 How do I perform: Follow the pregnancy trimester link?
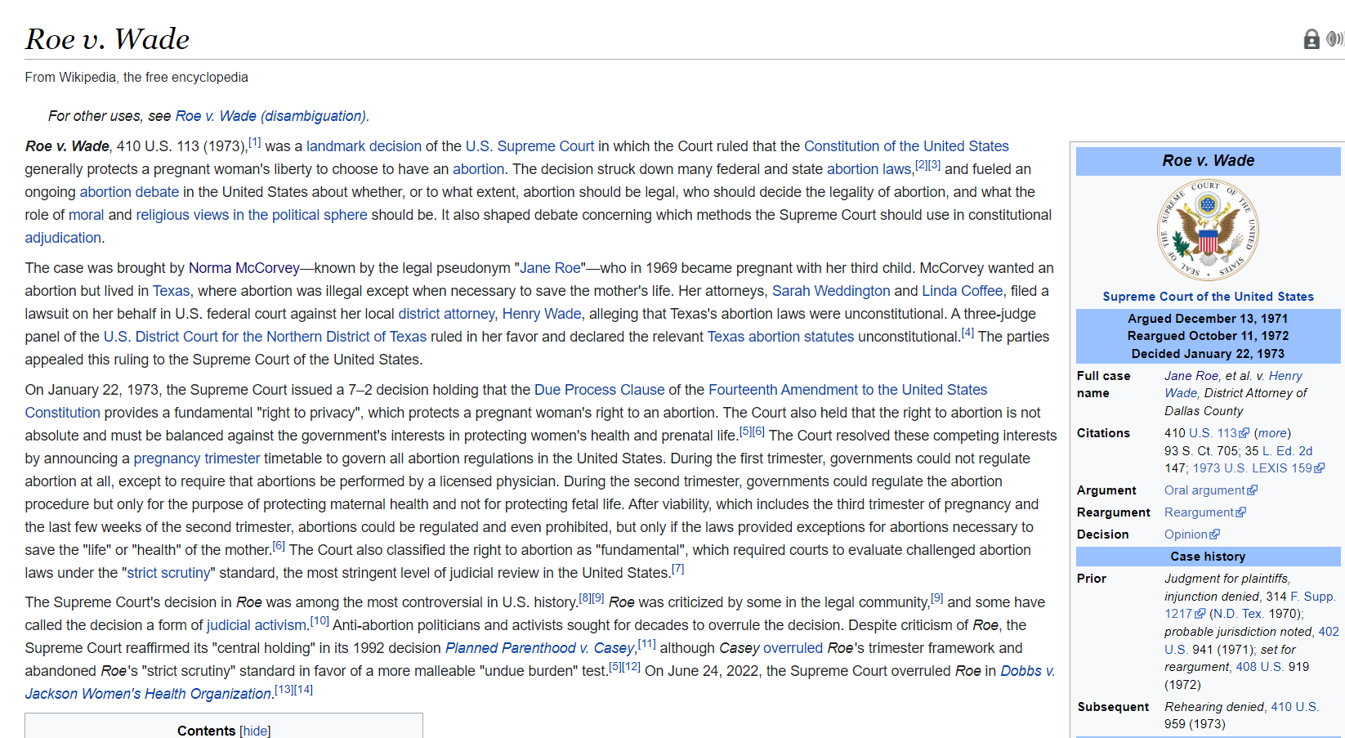(197, 458)
